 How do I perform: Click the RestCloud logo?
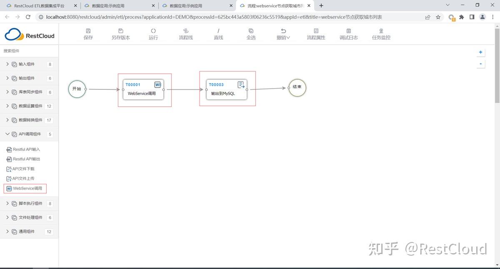(29, 35)
